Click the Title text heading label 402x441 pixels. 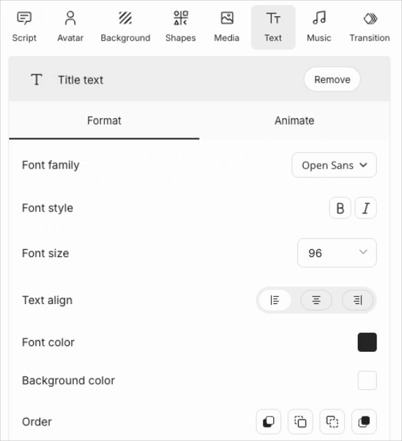click(x=81, y=80)
